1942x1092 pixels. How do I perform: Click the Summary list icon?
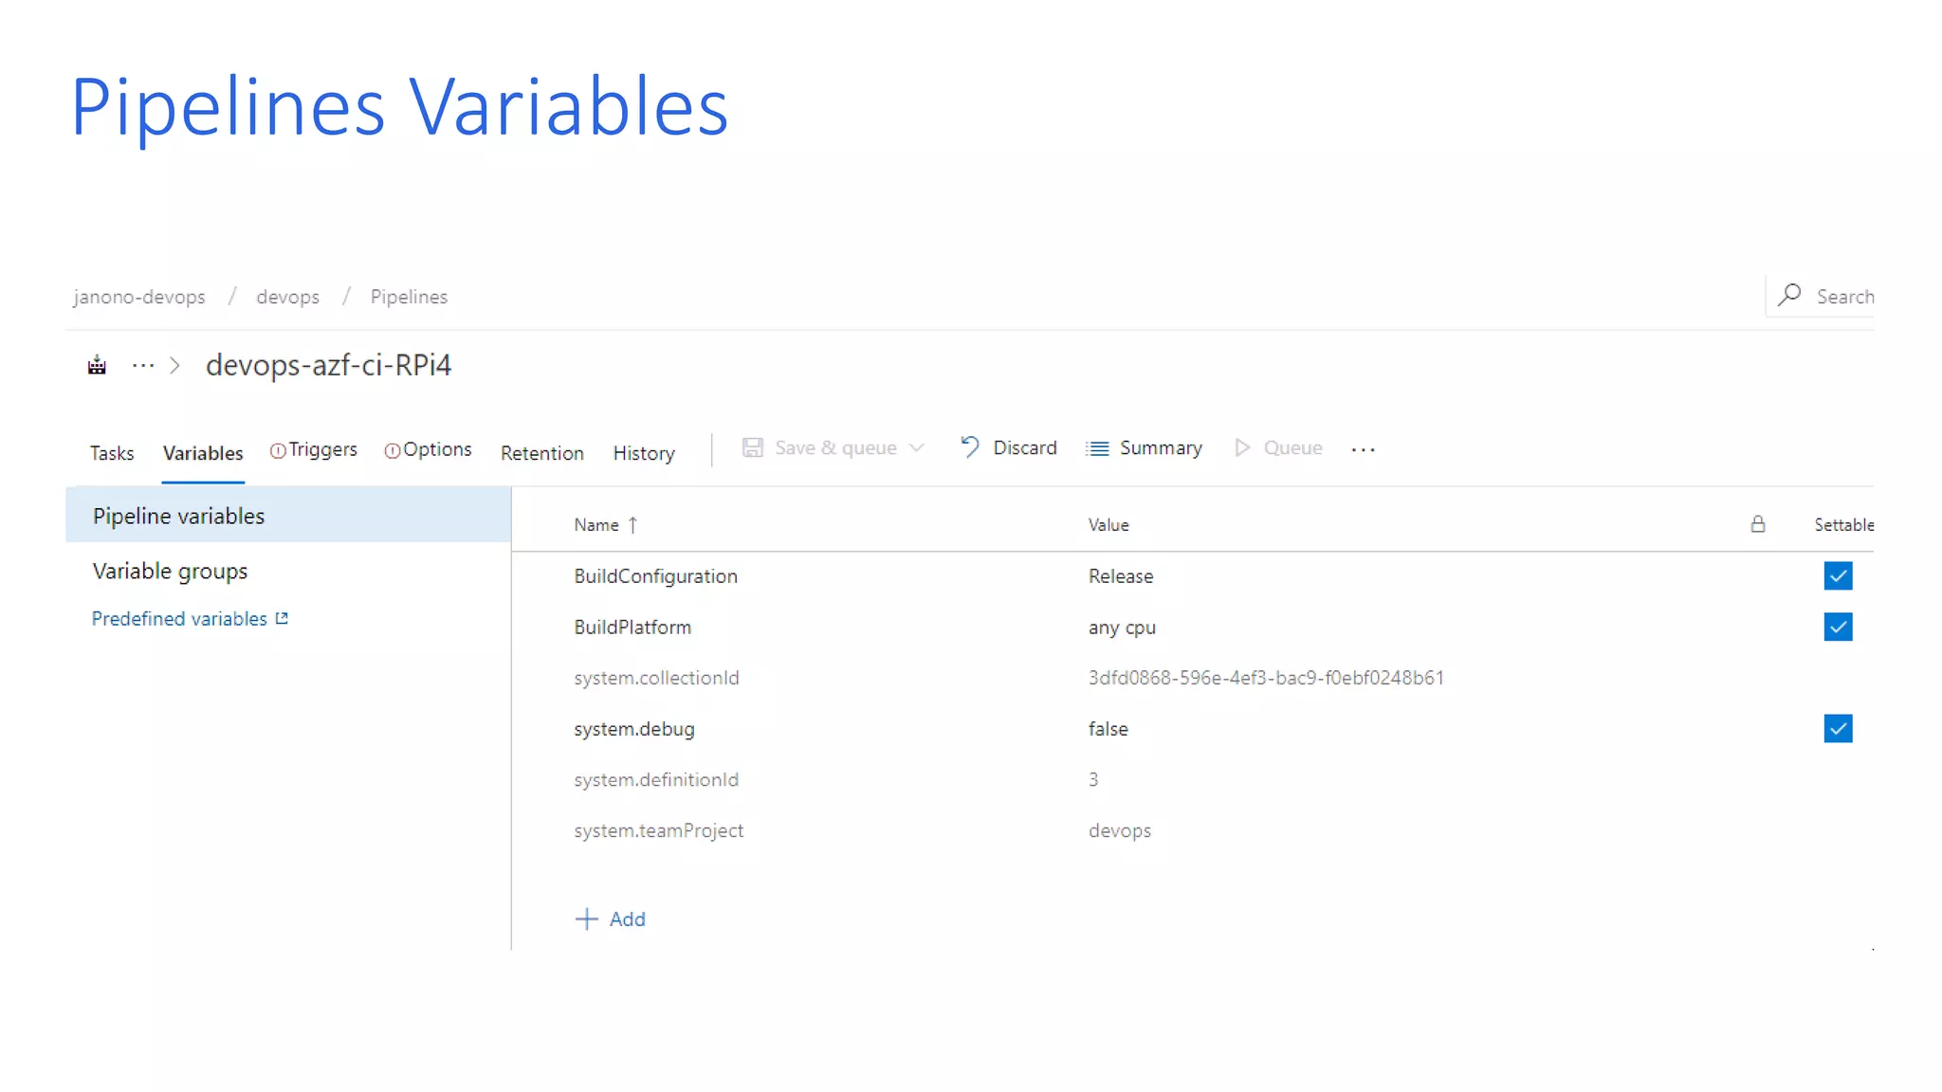pyautogui.click(x=1097, y=448)
